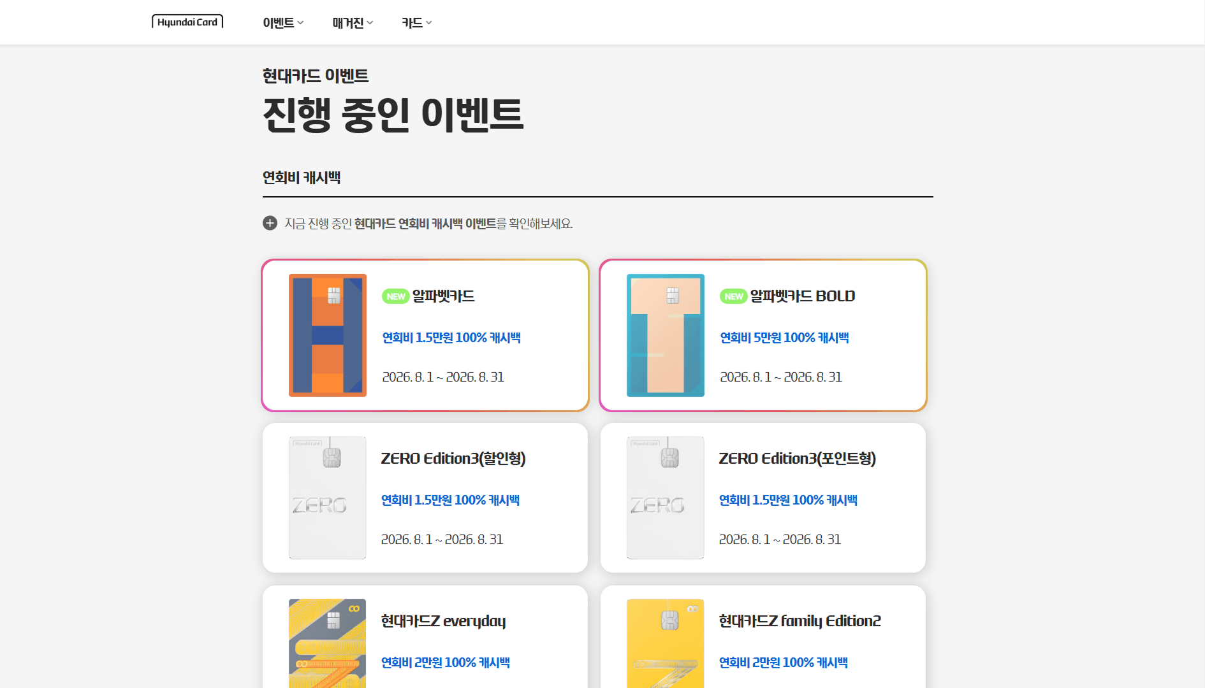Click the event period date on 알파벳카드 BOLD

tap(781, 377)
